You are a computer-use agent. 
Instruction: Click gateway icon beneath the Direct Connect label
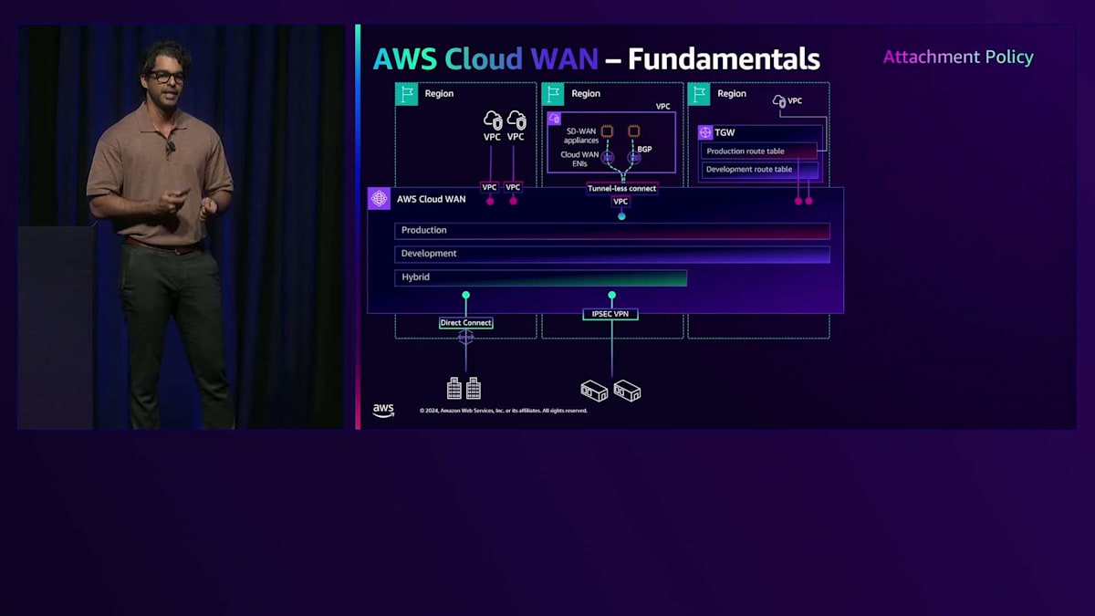click(x=465, y=338)
